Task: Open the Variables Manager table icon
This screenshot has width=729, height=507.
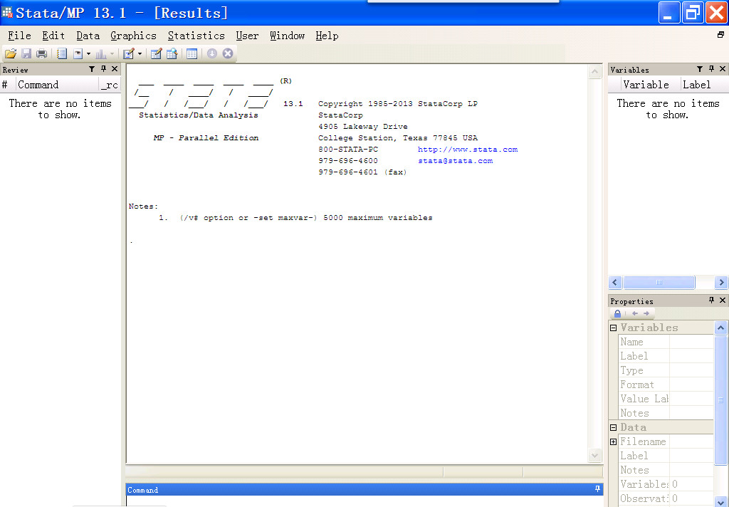Action: [x=192, y=54]
